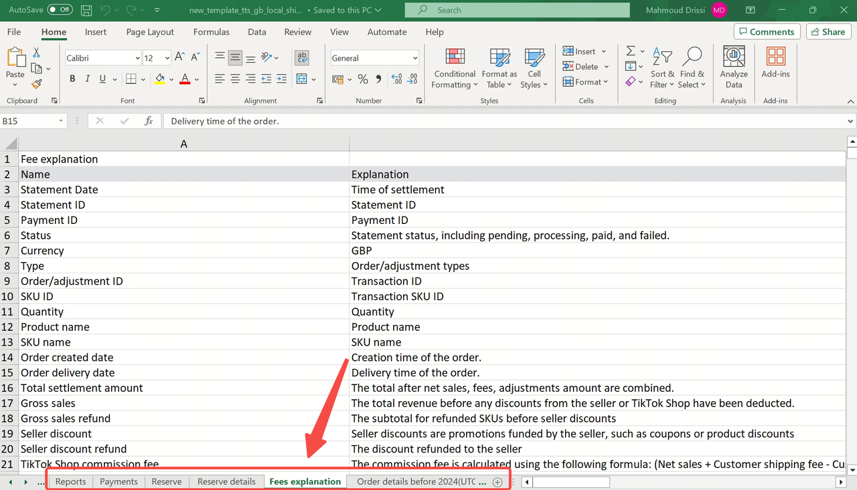Apply cell borders with the Borders icon
This screenshot has height=490, width=857.
131,79
